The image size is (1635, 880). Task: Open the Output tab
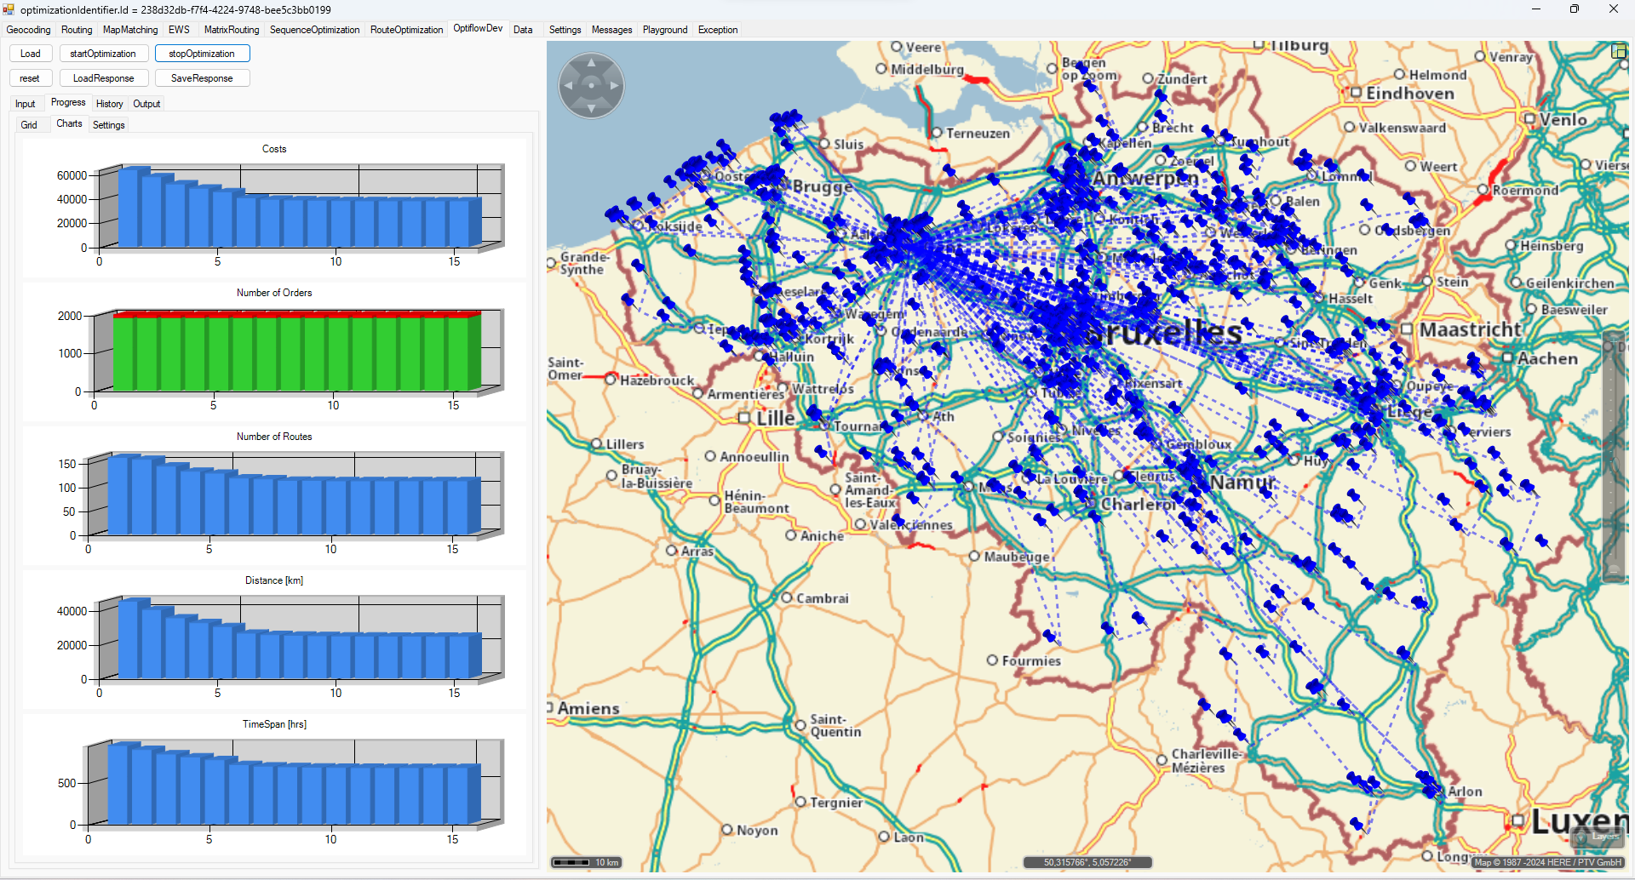[x=146, y=104]
